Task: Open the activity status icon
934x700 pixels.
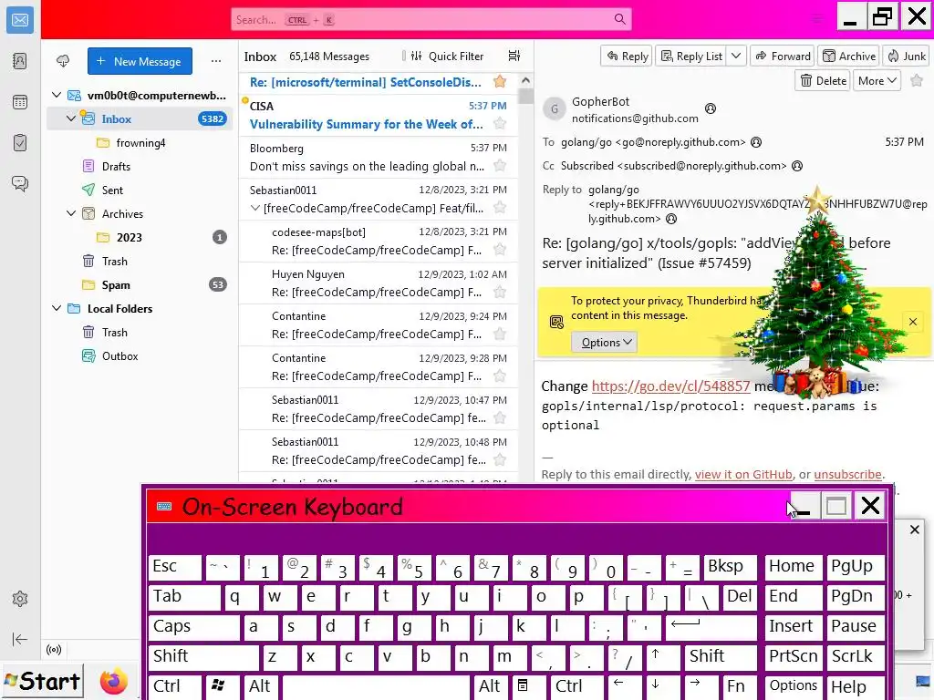Action: coord(54,649)
